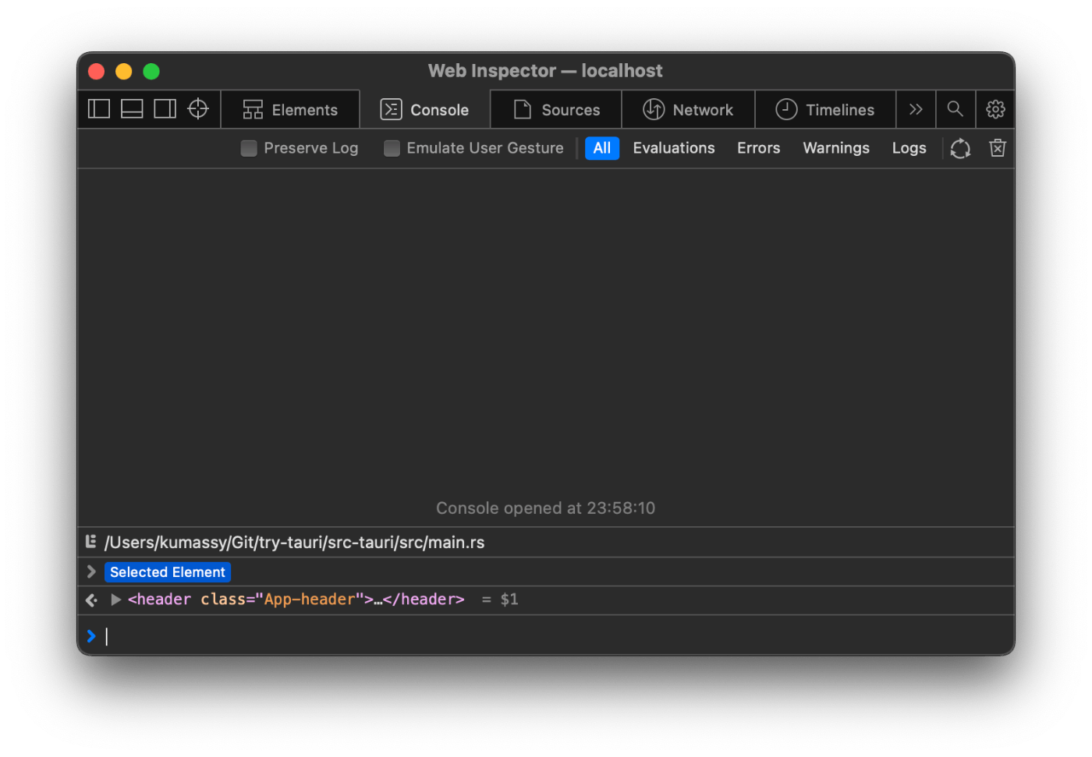Open the Network tab
Image resolution: width=1092 pixels, height=757 pixels.
tap(688, 109)
